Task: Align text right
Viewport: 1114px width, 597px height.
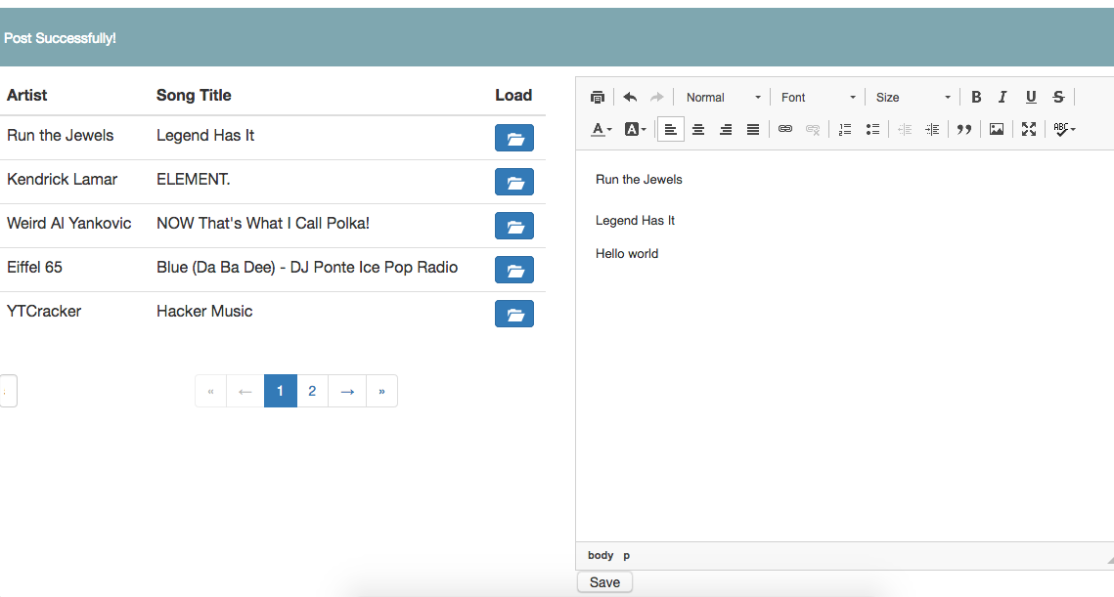Action: [x=726, y=129]
